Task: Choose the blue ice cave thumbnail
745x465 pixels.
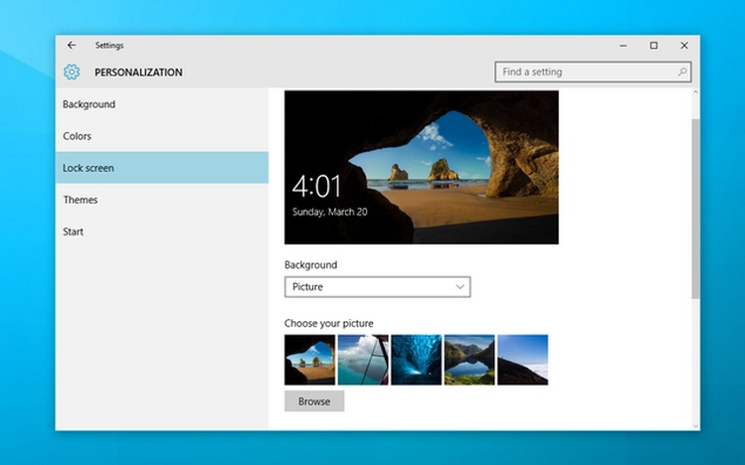Action: point(416,360)
